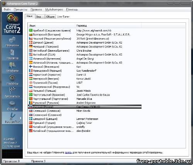The image size is (193, 165).
Task: Open the Помощь menu
Action: [x=72, y=10]
